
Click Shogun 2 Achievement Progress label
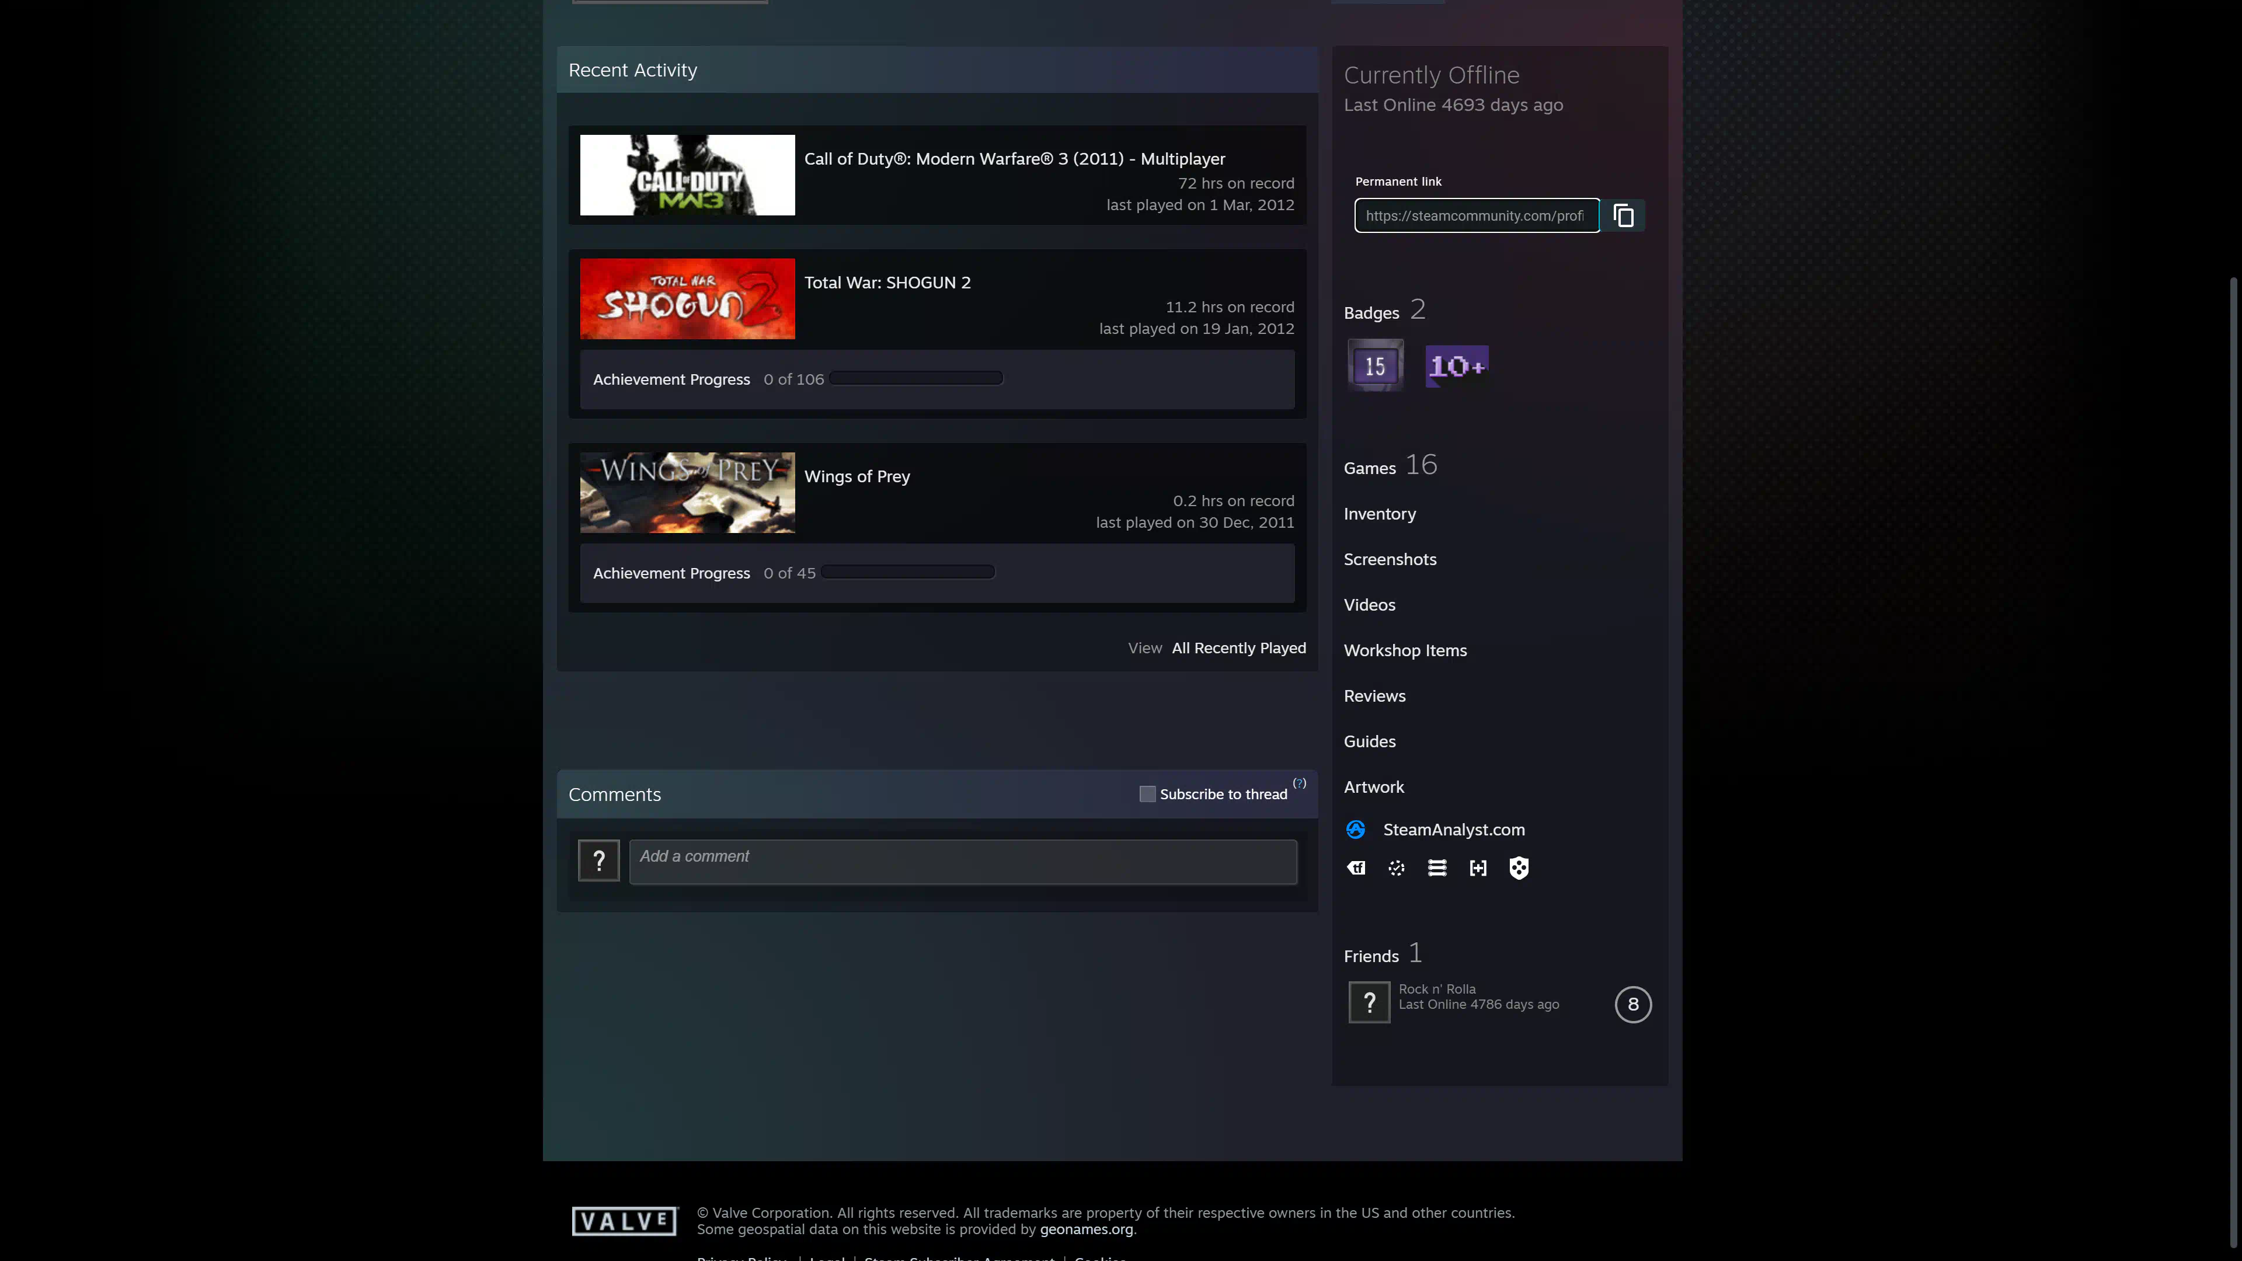pyautogui.click(x=672, y=379)
